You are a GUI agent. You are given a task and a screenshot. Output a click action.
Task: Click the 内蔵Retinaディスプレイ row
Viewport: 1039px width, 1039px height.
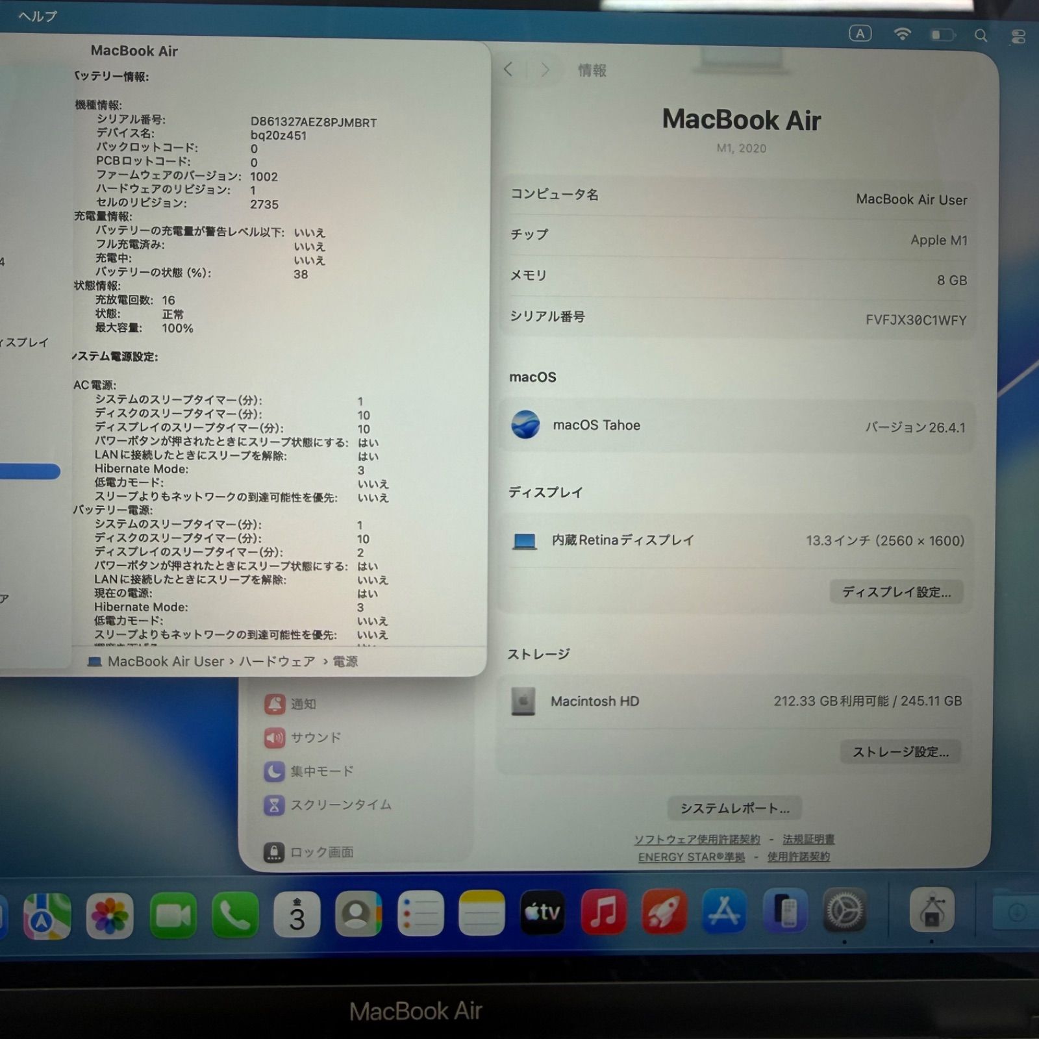[738, 540]
